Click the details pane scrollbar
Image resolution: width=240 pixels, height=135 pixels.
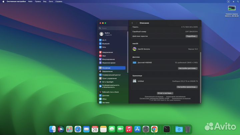200,77
